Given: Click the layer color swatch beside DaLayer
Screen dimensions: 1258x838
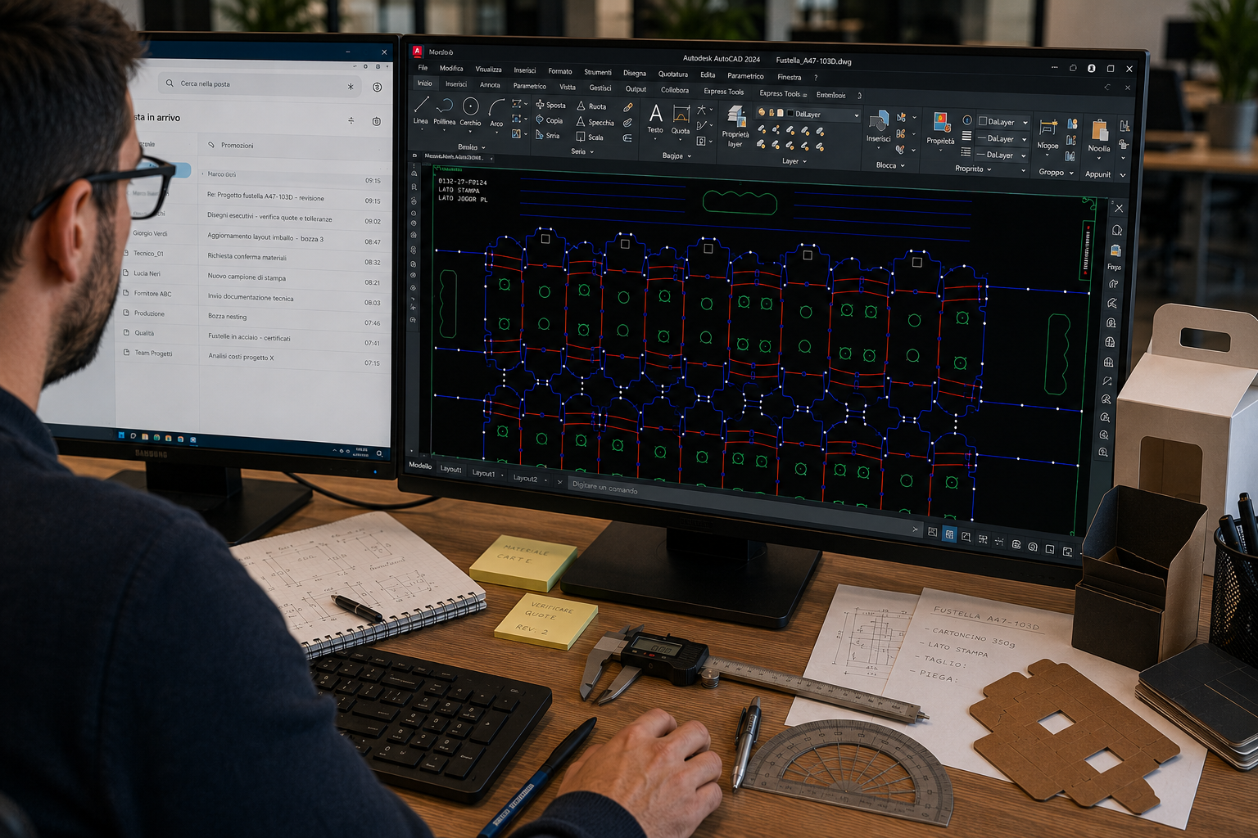Looking at the screenshot, I should tap(790, 114).
